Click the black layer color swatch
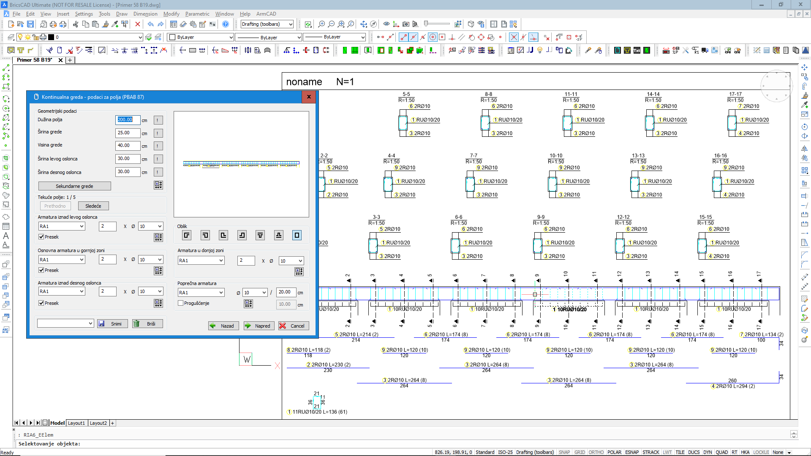Viewport: 811px width, 456px height. [51, 37]
